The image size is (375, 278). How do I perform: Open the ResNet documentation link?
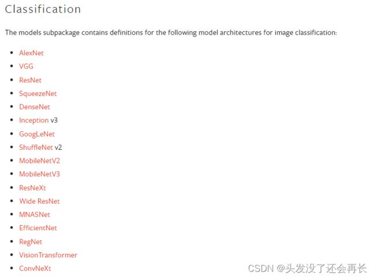30,80
